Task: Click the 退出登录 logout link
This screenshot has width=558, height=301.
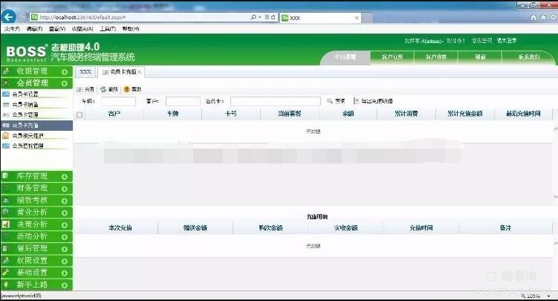Action: [x=507, y=41]
